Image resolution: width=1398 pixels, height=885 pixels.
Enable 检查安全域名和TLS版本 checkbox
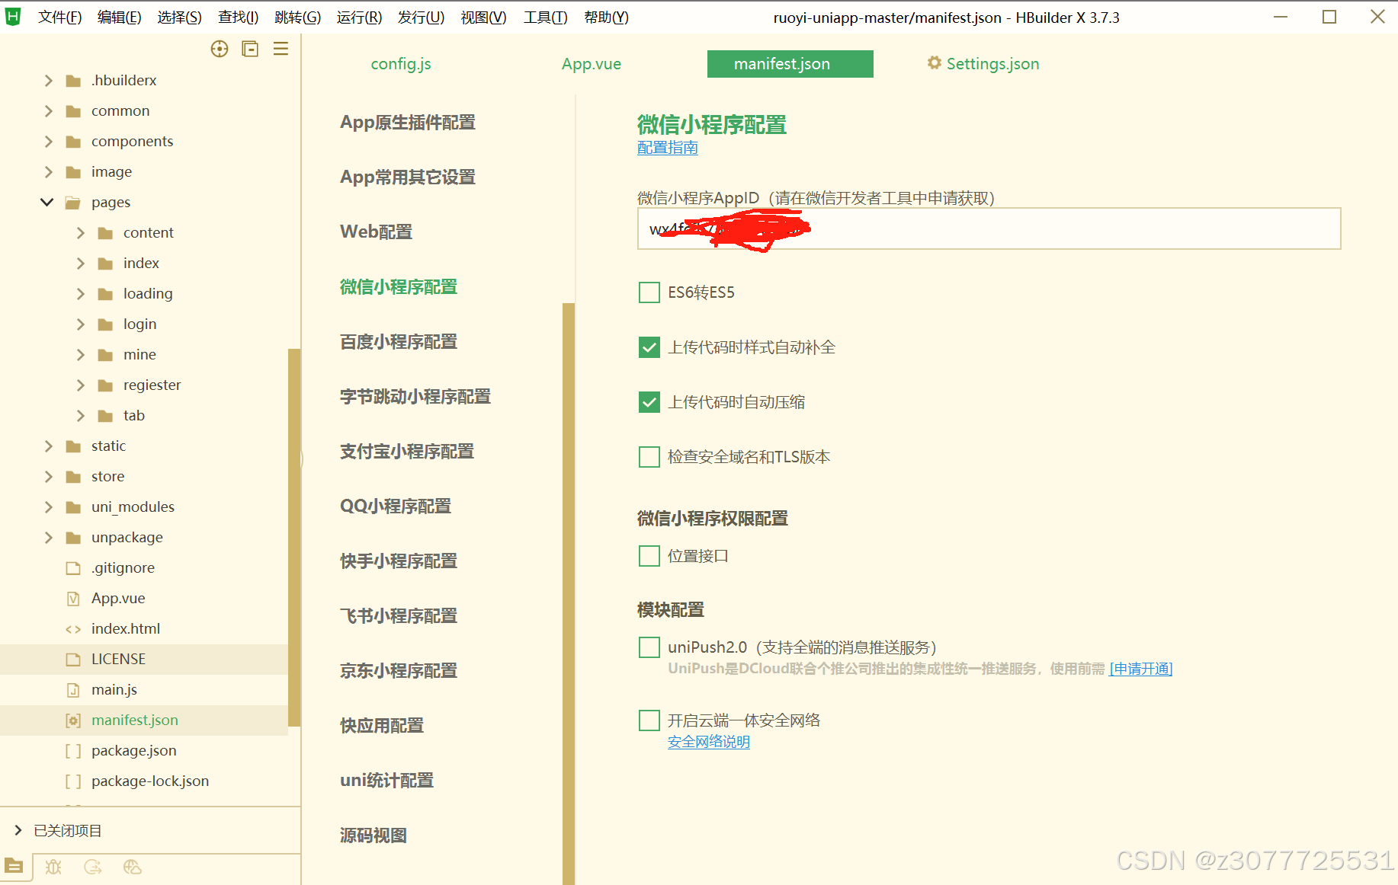tap(649, 457)
